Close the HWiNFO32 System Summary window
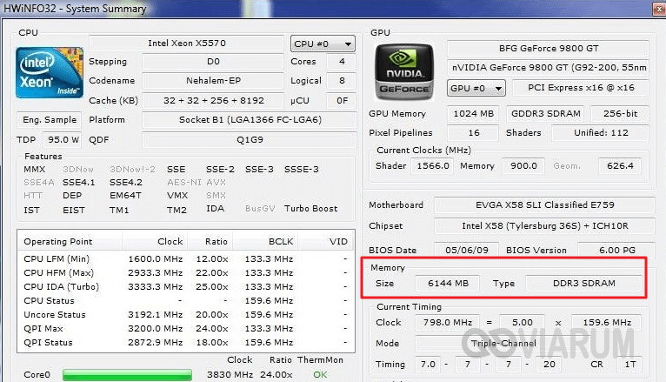This screenshot has width=666, height=382. [659, 10]
